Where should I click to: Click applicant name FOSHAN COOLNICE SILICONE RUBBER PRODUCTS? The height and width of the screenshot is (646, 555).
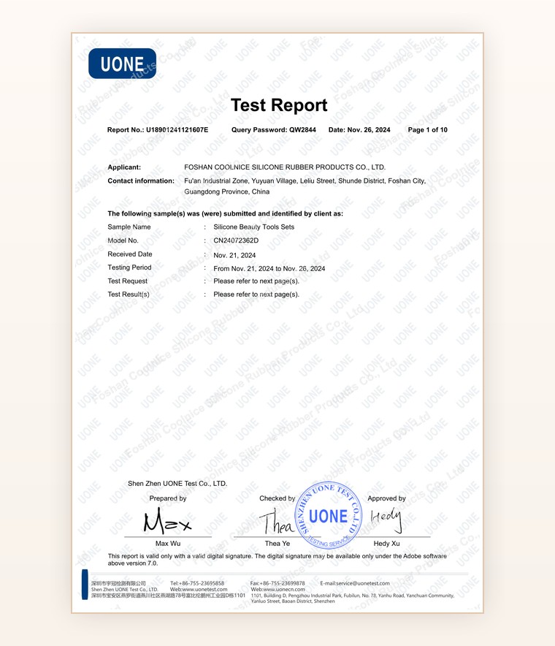coord(285,167)
